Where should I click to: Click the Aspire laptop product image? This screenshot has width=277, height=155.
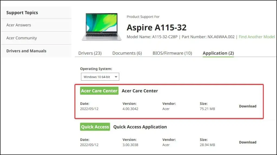[102, 27]
